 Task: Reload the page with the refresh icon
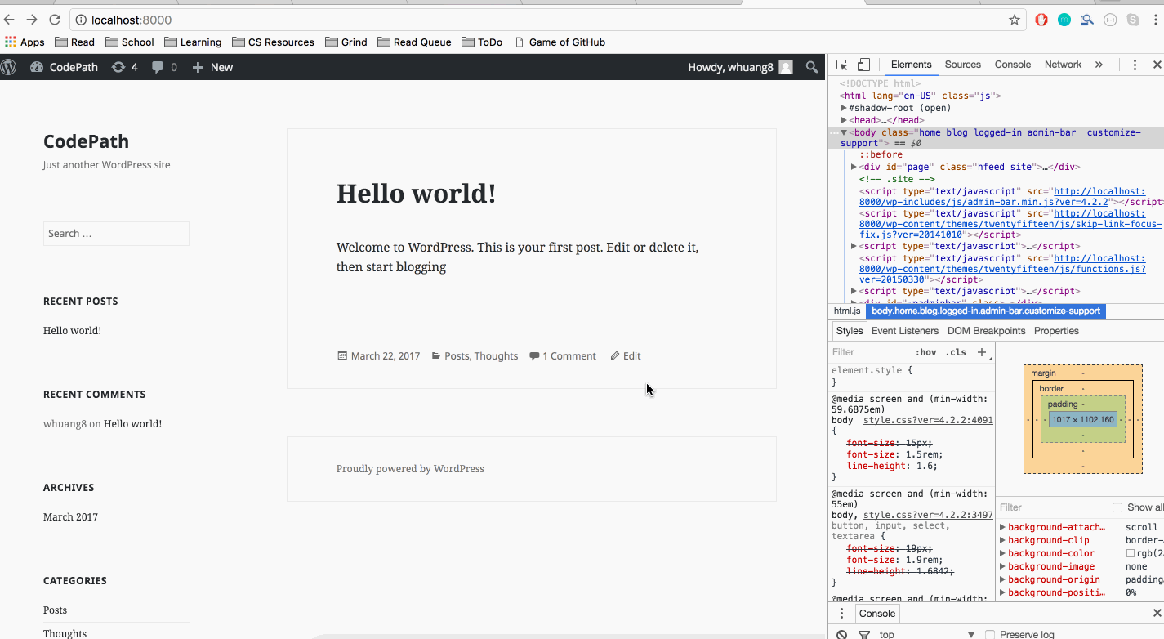pyautogui.click(x=55, y=20)
